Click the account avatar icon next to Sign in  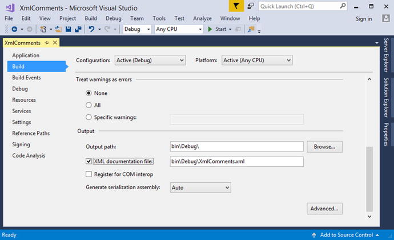coord(385,18)
